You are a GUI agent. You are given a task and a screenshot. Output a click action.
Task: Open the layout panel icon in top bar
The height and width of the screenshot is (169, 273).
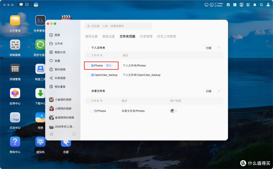(235, 5)
